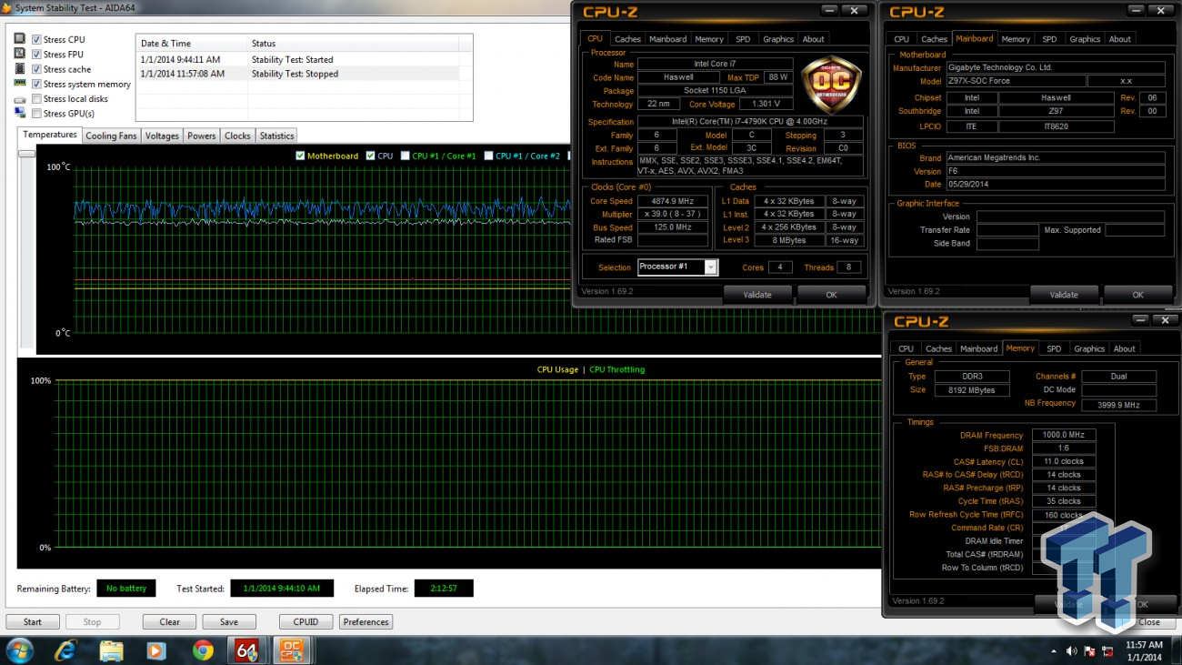Show the CPU #1 / Core #1 temperature line
This screenshot has height=665, width=1182.
[406, 156]
